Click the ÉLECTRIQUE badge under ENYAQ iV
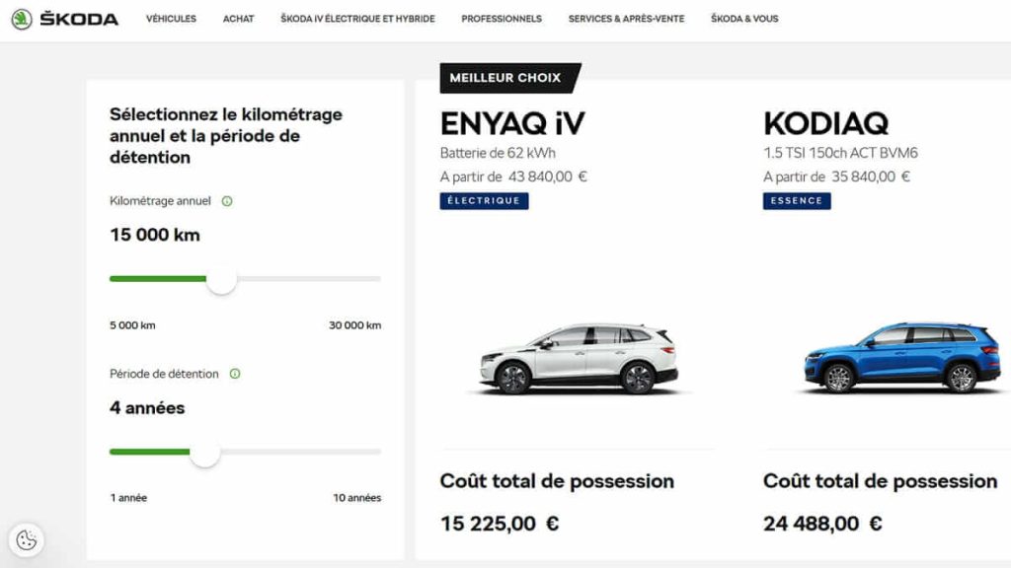This screenshot has height=568, width=1011. pyautogui.click(x=484, y=200)
